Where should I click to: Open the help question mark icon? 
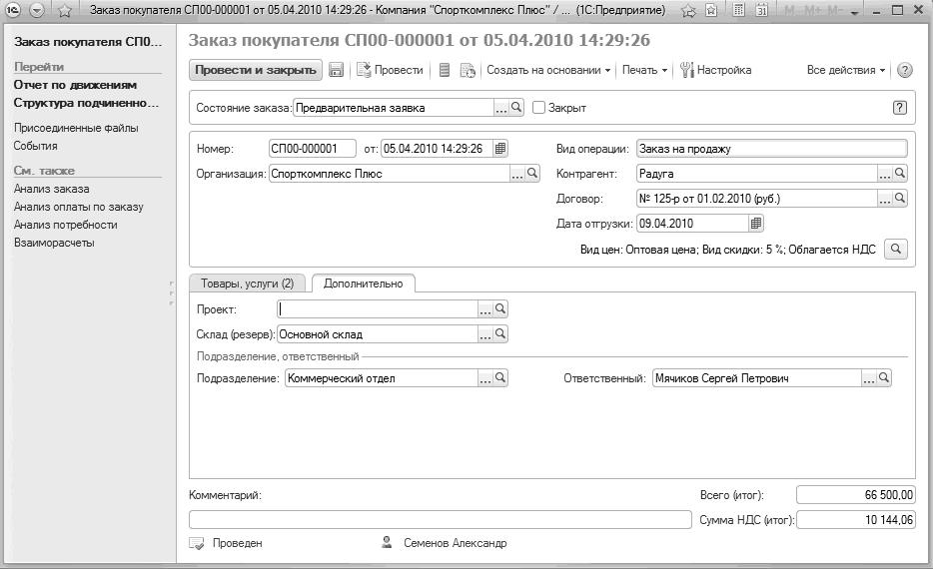click(904, 70)
